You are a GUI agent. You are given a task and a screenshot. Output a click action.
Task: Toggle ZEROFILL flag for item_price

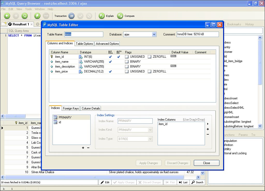pos(149,71)
